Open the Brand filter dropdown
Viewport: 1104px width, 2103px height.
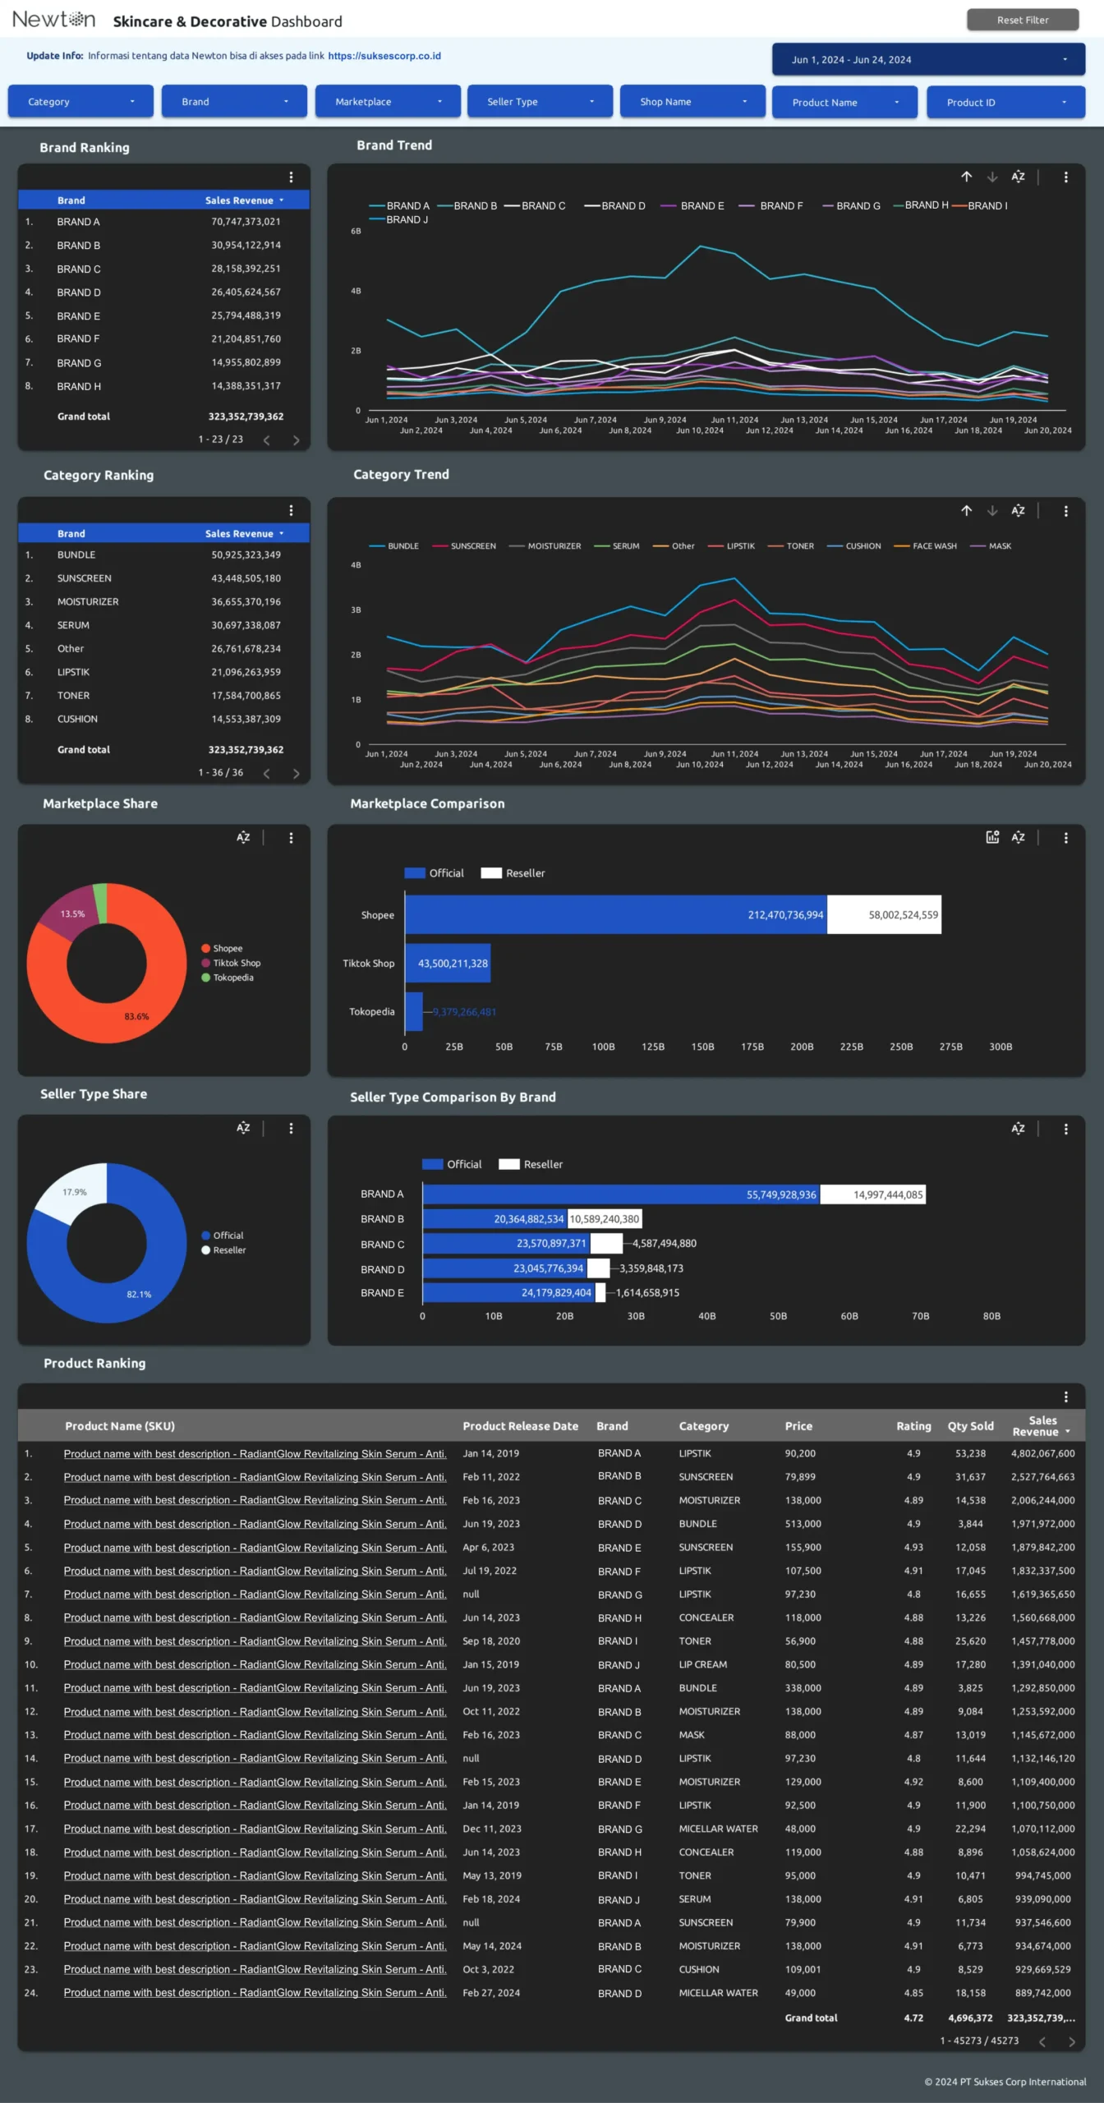coord(234,101)
